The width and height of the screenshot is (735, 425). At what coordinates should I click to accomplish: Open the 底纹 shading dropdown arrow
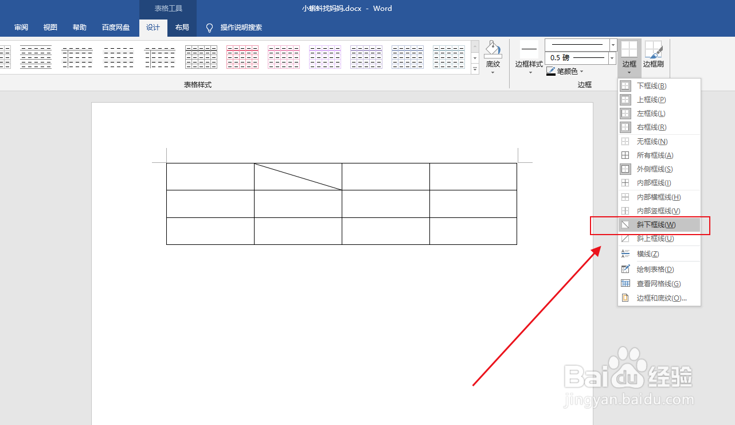(x=493, y=73)
